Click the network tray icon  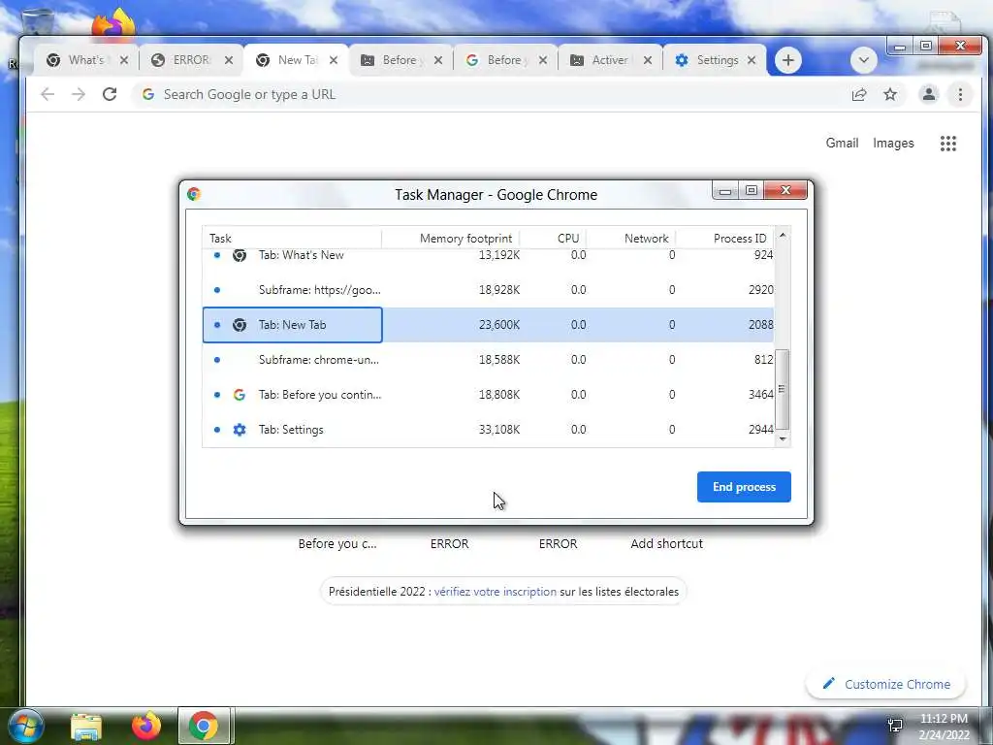point(895,726)
